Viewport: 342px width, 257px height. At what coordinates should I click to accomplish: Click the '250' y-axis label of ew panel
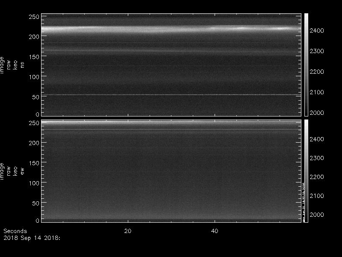[x=34, y=123]
